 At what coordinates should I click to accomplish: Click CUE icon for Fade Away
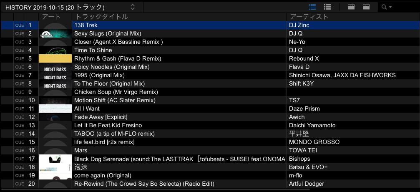pos(20,117)
